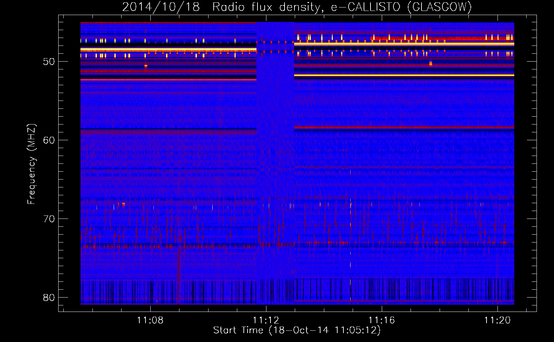The height and width of the screenshot is (342, 554).
Task: Select the 11:08 time tick label
Action: click(x=150, y=320)
